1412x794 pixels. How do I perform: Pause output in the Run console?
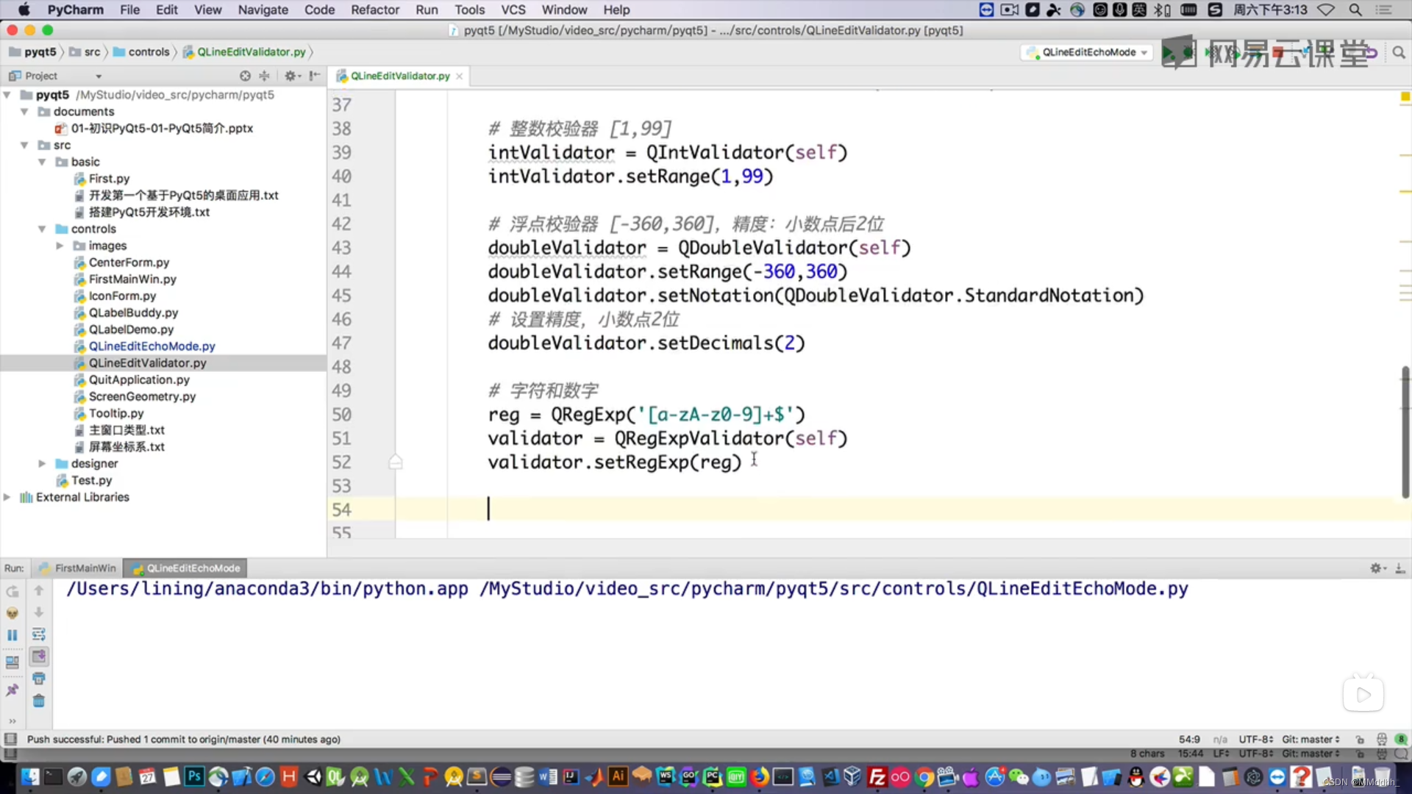pyautogui.click(x=12, y=635)
